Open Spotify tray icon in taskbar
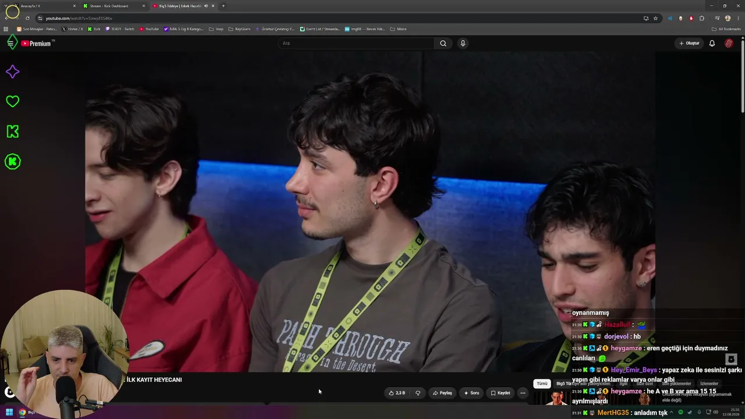Image resolution: width=745 pixels, height=419 pixels. [680, 413]
